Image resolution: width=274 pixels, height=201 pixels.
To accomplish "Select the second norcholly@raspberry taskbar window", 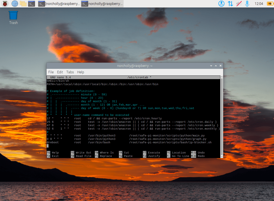I will click(x=102, y=4).
